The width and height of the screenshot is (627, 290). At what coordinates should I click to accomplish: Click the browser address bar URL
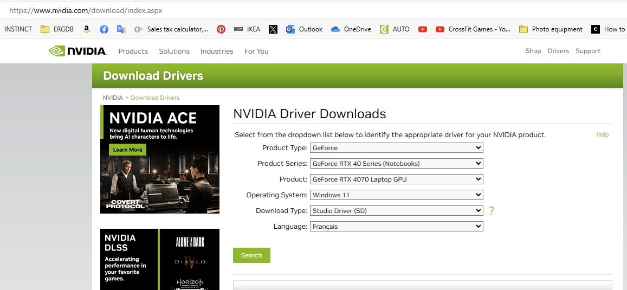click(86, 10)
